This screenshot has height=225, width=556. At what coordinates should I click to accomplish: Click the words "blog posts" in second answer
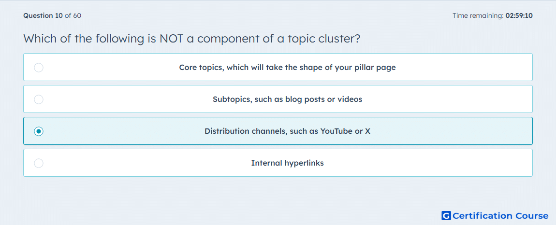click(307, 99)
